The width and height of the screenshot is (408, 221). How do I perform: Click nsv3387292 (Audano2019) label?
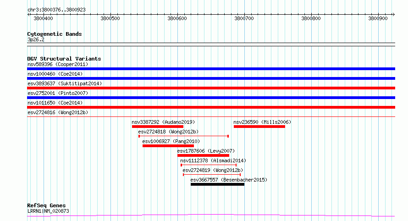163,122
